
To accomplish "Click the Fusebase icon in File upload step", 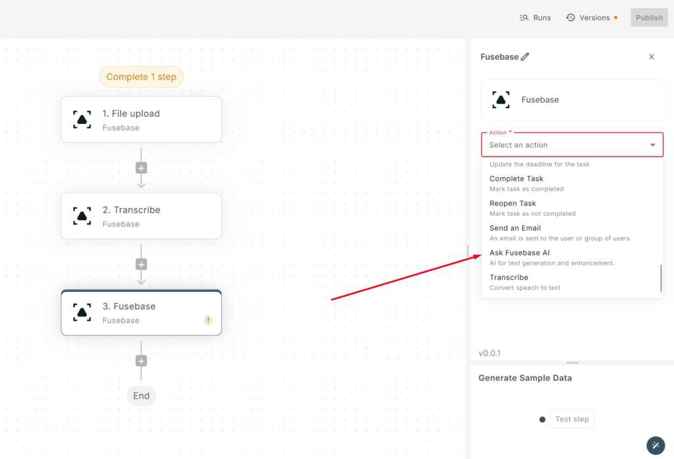I will [82, 120].
